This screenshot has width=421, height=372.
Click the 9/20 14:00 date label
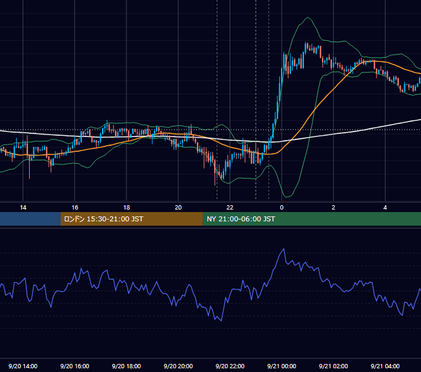tap(23, 366)
